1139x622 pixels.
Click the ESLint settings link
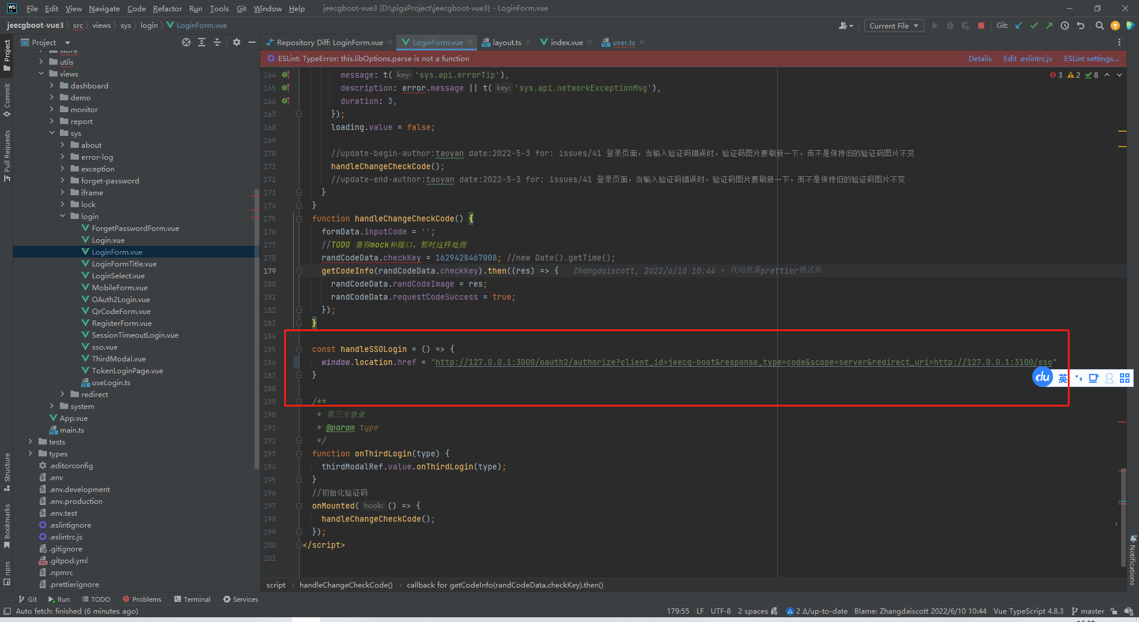click(x=1091, y=59)
